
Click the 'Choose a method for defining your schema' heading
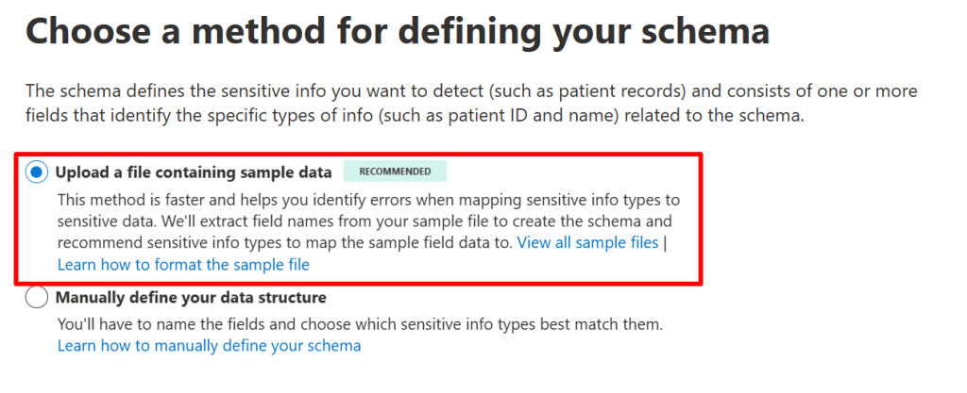click(x=397, y=32)
